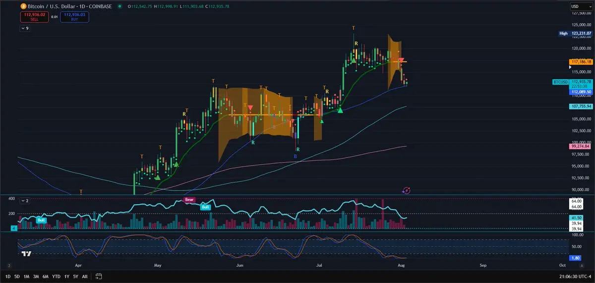Click the Oct label on the time axis

[x=562, y=266]
